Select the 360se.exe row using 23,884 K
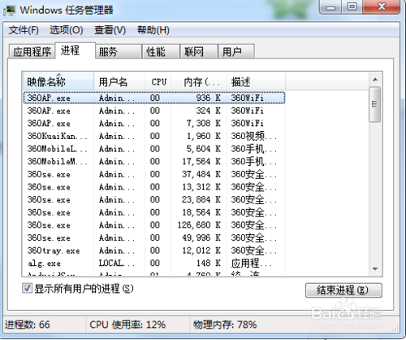The height and width of the screenshot is (340, 406). [154, 199]
